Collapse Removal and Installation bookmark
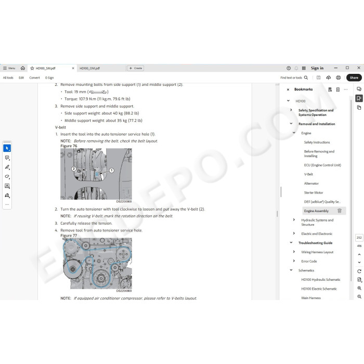 point(291,124)
